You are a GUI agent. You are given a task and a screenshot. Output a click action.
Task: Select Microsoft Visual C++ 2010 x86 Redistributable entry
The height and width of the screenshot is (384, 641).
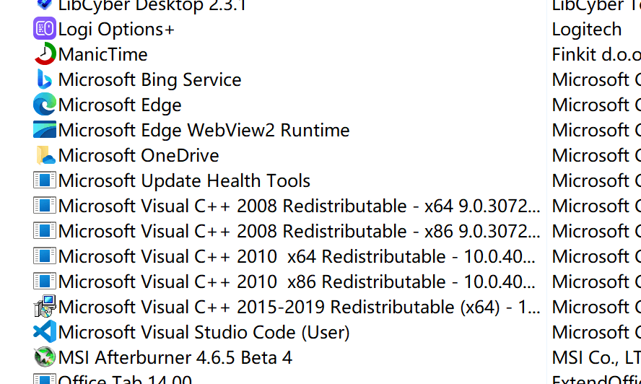(x=297, y=282)
